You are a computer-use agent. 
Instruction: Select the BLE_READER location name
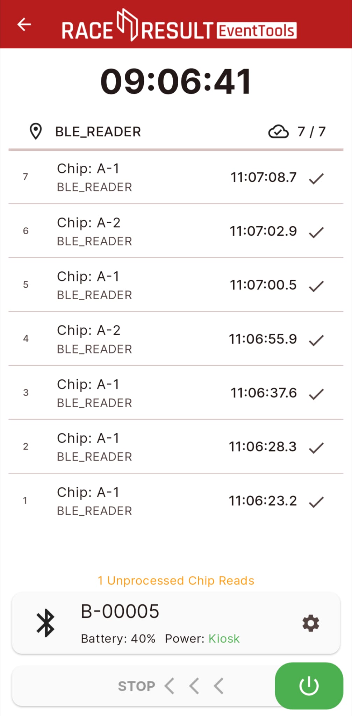point(98,132)
